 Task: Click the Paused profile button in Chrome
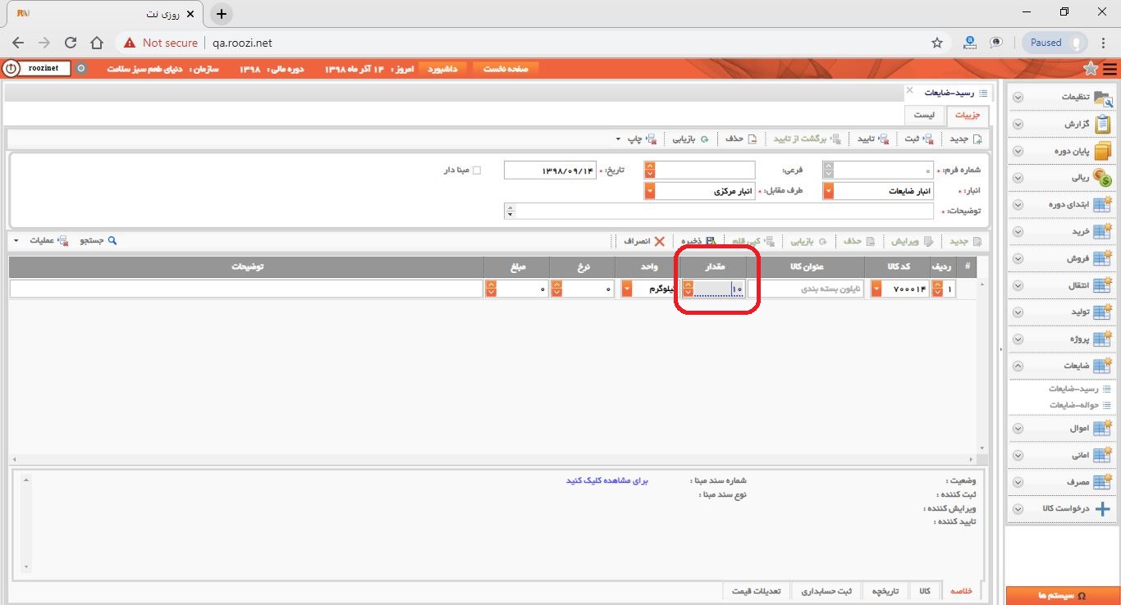1055,43
